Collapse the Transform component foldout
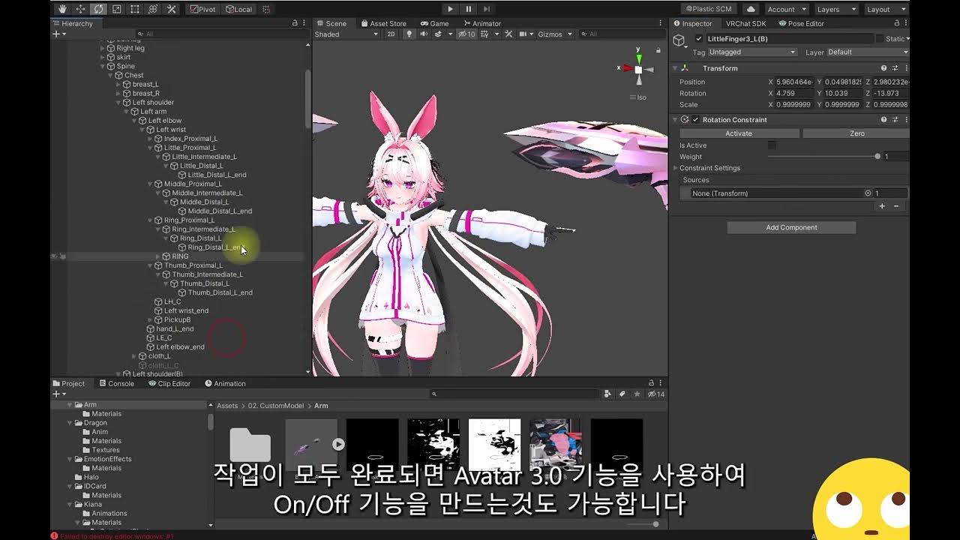Viewport: 960px width, 540px height. pos(676,68)
